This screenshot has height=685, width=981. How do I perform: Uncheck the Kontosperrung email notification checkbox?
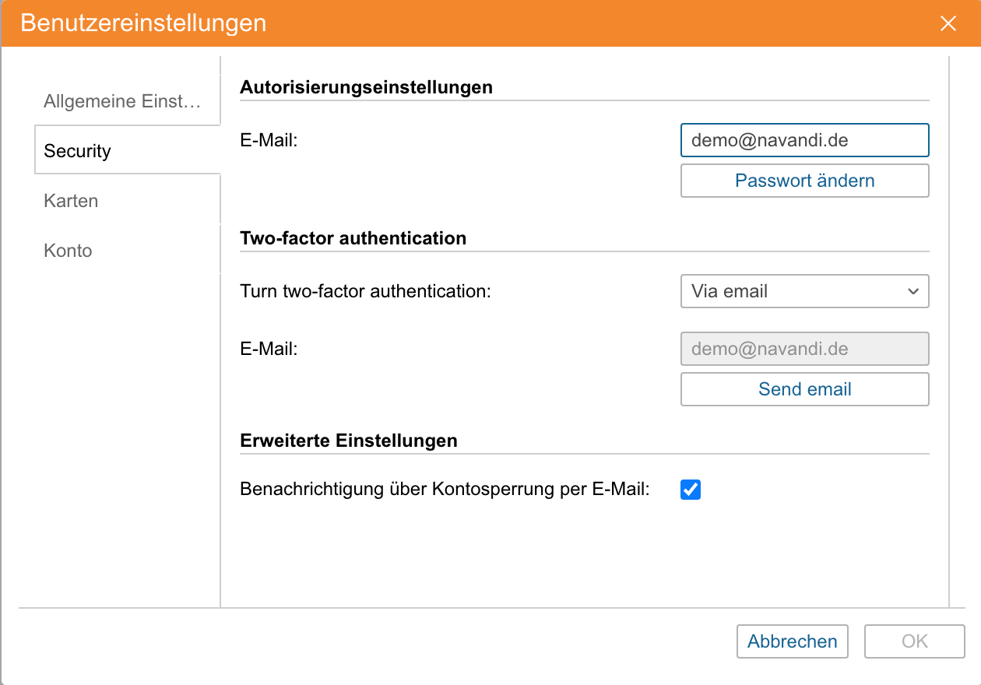pyautogui.click(x=691, y=490)
